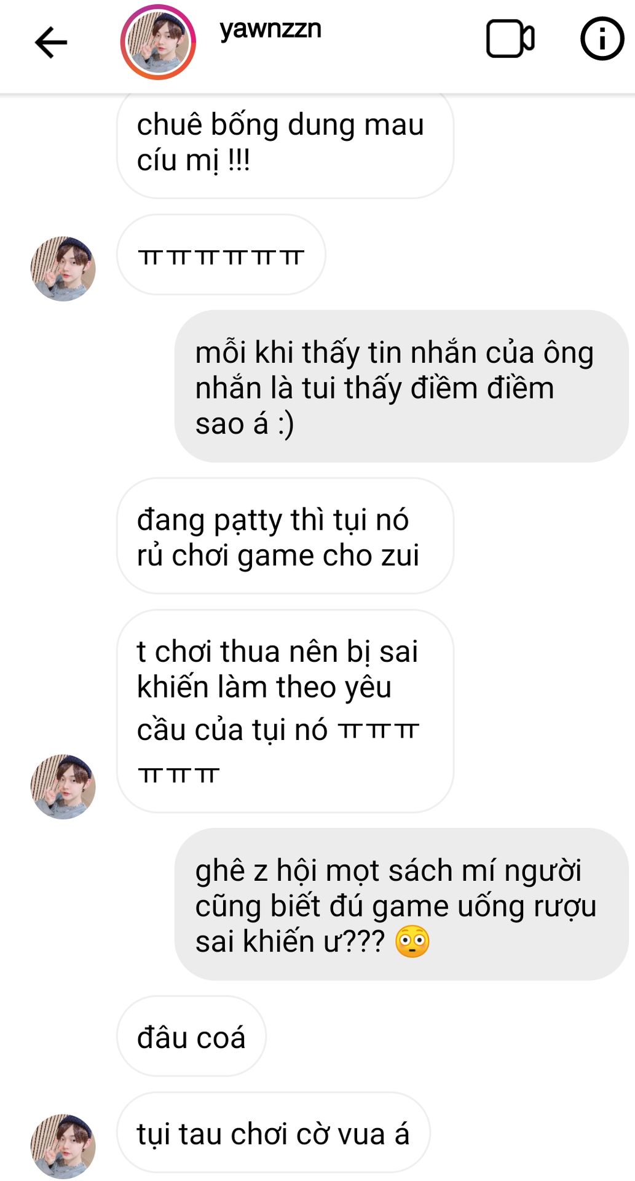This screenshot has width=635, height=1181.
Task: Select the 'mỗi khi thấy tin nhắn' sent message
Action: (401, 386)
